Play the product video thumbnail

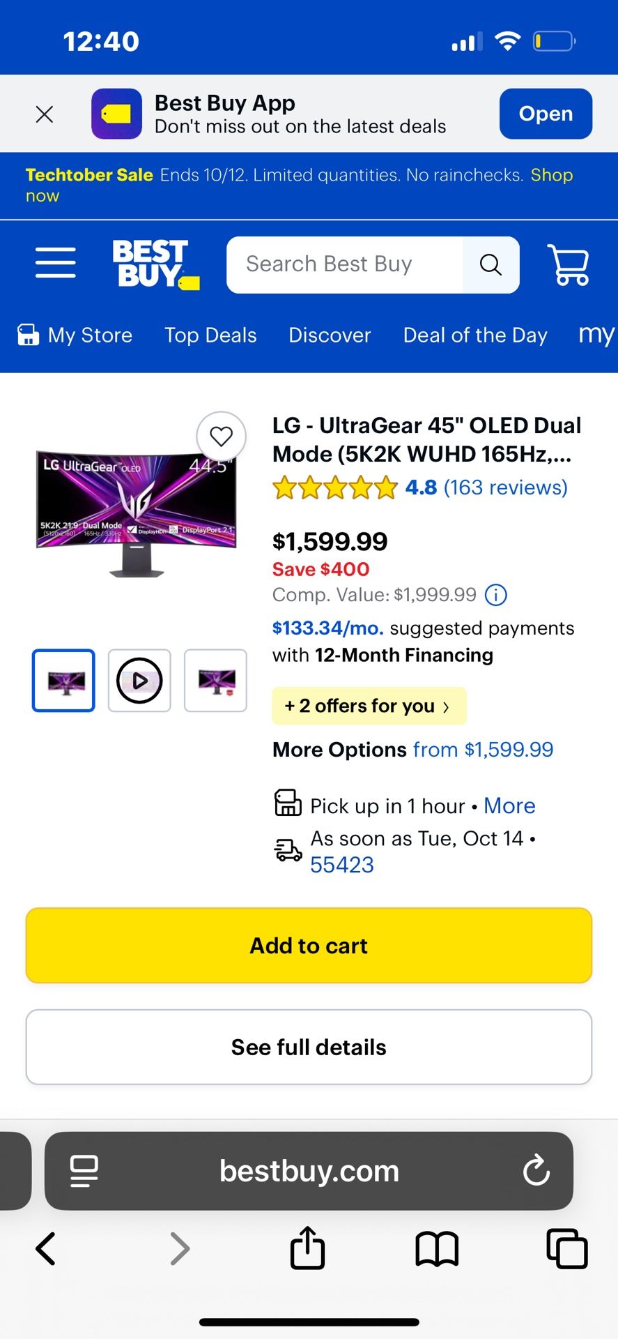pos(139,681)
